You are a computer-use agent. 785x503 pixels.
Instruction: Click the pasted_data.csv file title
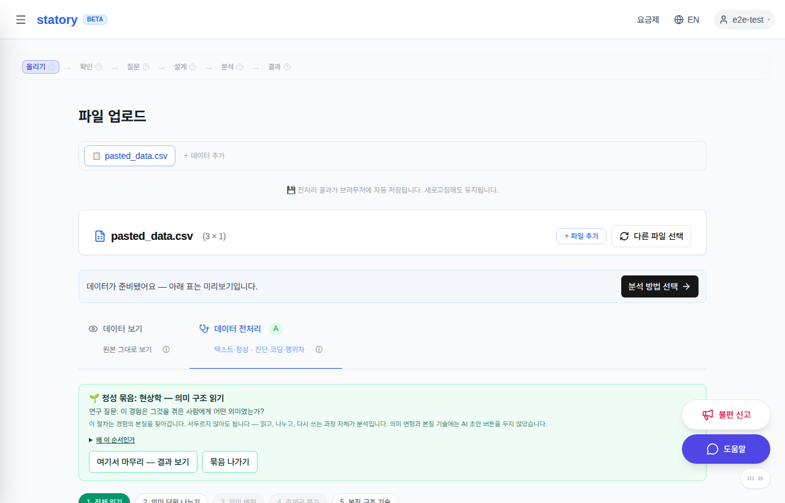click(152, 236)
